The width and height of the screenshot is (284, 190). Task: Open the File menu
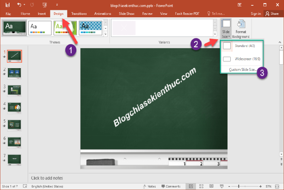pyautogui.click(x=8, y=14)
